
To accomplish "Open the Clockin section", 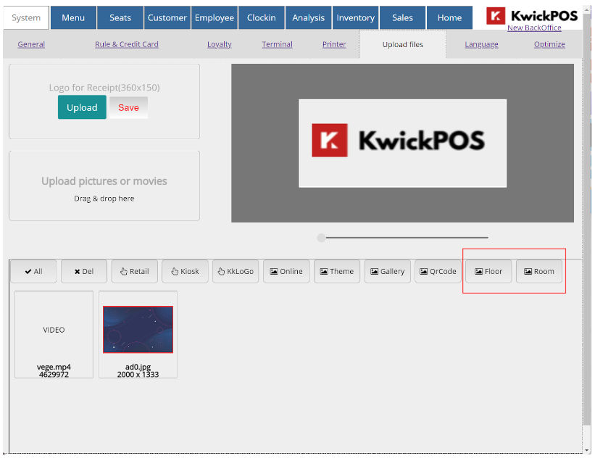I will (x=262, y=18).
